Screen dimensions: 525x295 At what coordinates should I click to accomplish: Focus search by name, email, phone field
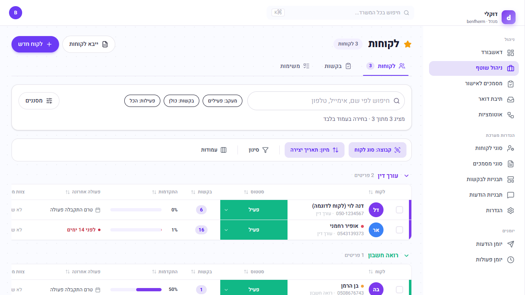point(326,101)
